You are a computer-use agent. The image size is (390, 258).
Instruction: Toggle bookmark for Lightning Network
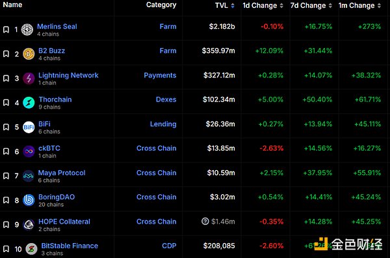coord(6,79)
